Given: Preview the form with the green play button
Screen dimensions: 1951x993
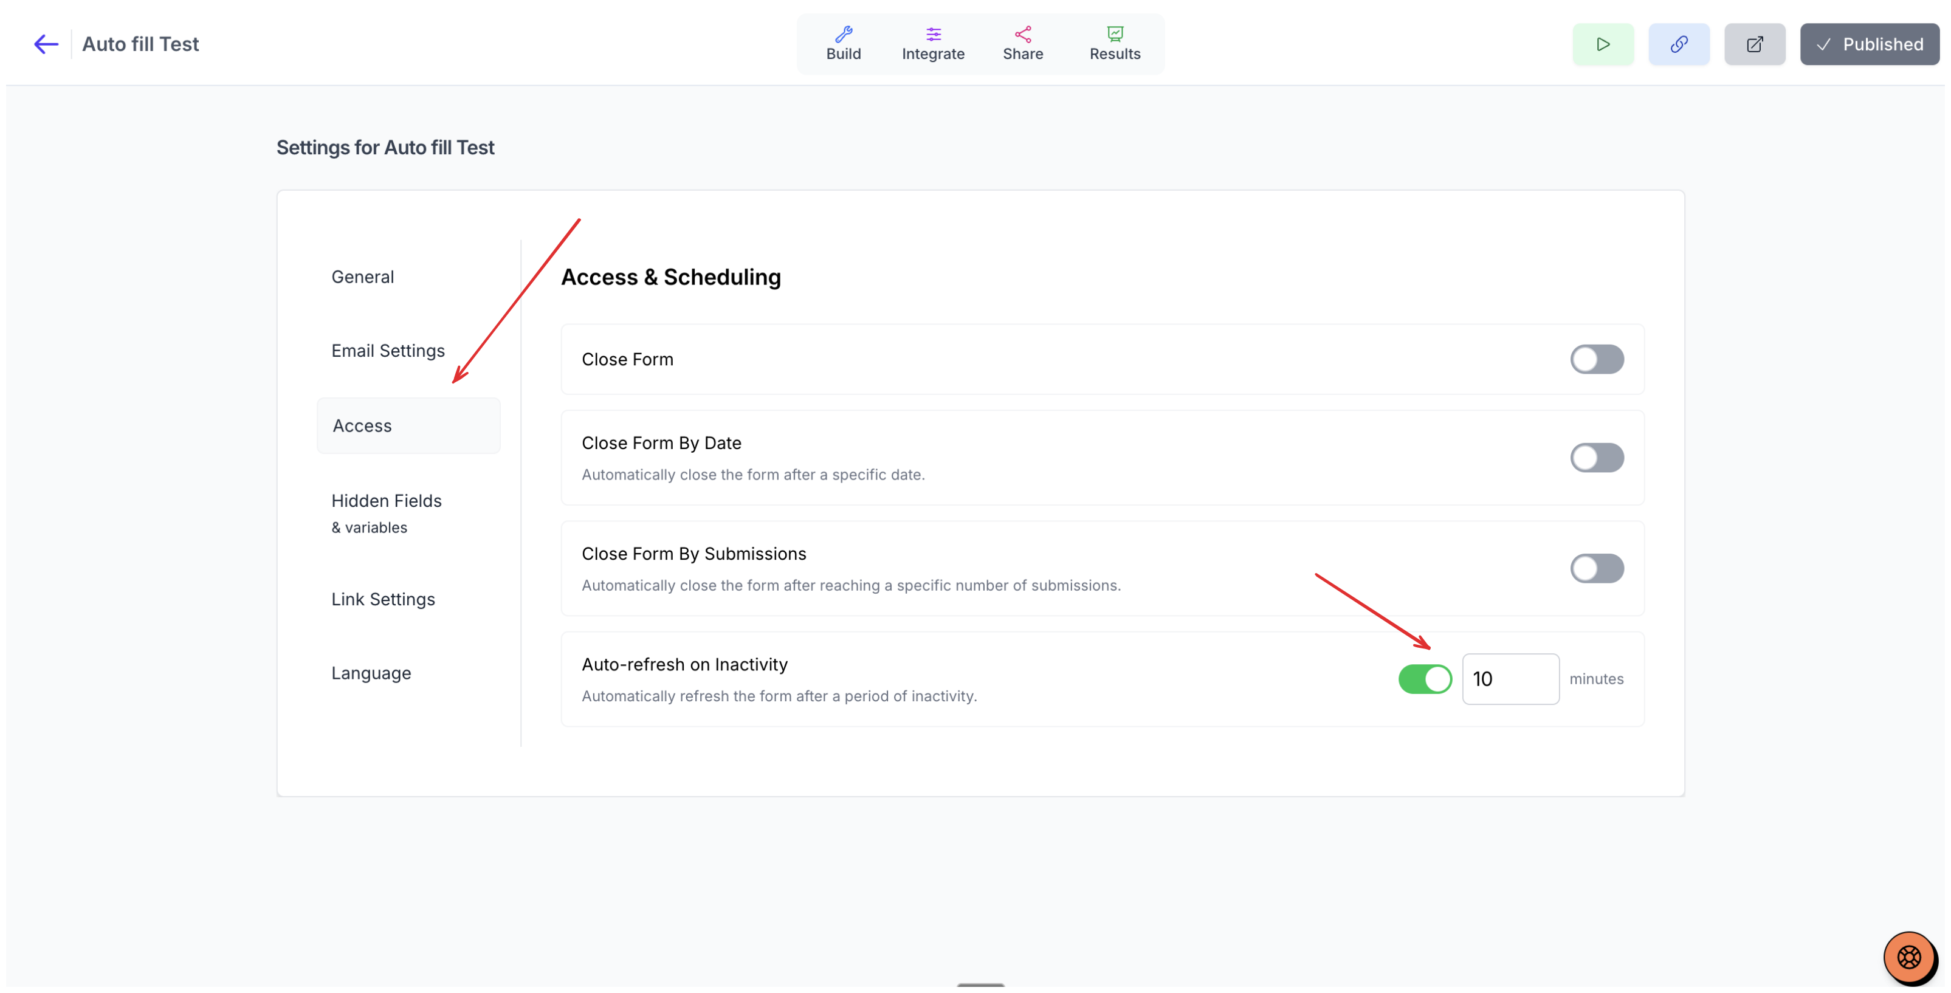Looking at the screenshot, I should 1603,44.
